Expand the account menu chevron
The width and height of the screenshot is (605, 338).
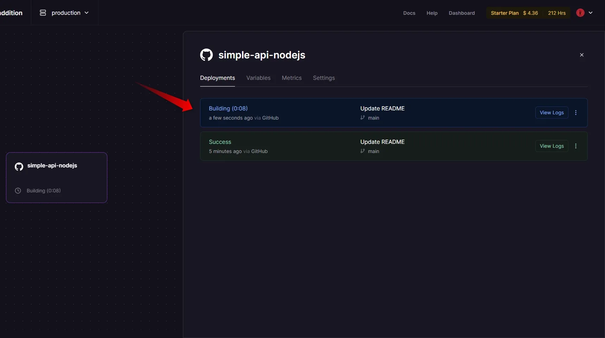click(x=591, y=13)
